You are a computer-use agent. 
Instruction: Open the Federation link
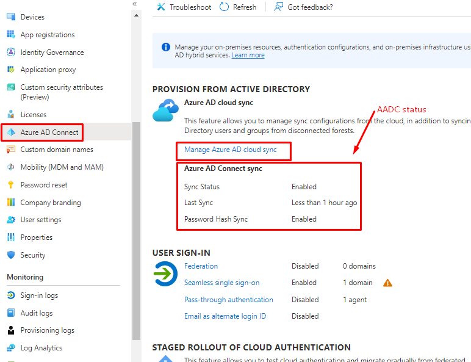pos(201,266)
